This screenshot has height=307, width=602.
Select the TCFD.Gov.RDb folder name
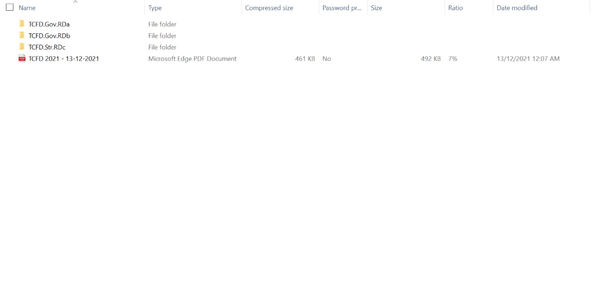tap(49, 35)
